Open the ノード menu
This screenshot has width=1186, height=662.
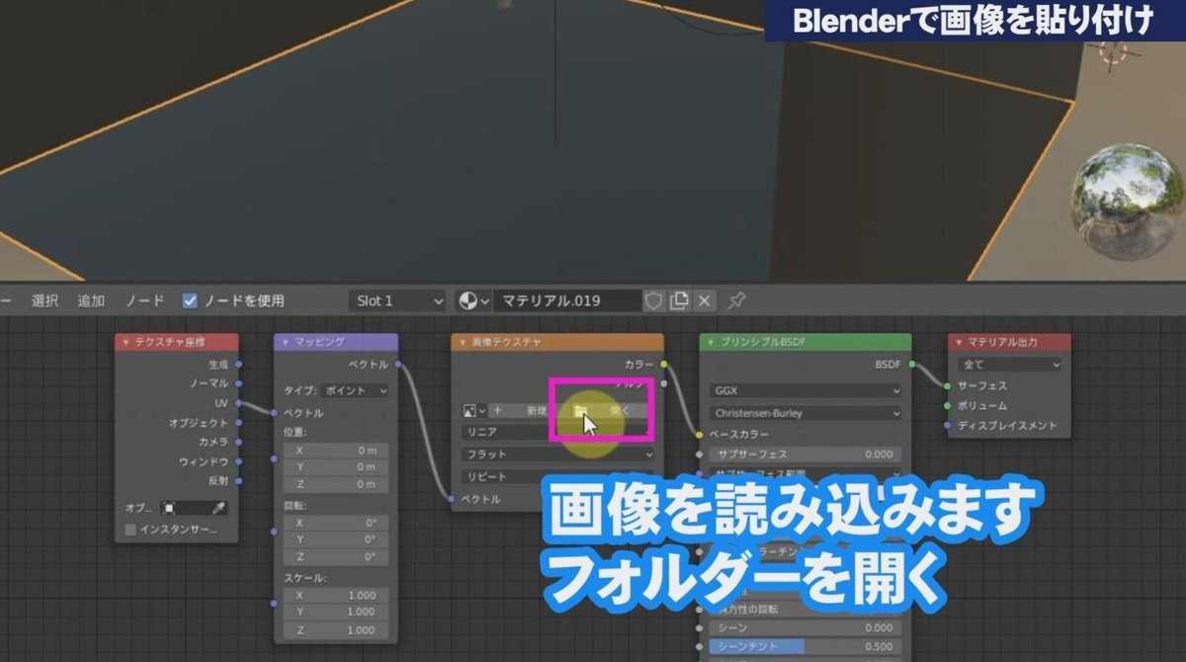click(144, 300)
